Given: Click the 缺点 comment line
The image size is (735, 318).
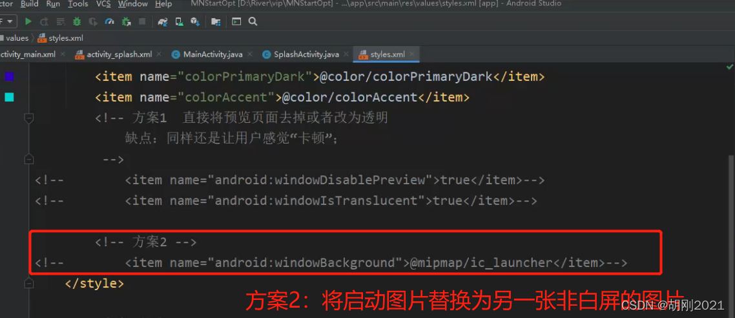Looking at the screenshot, I should tap(232, 139).
